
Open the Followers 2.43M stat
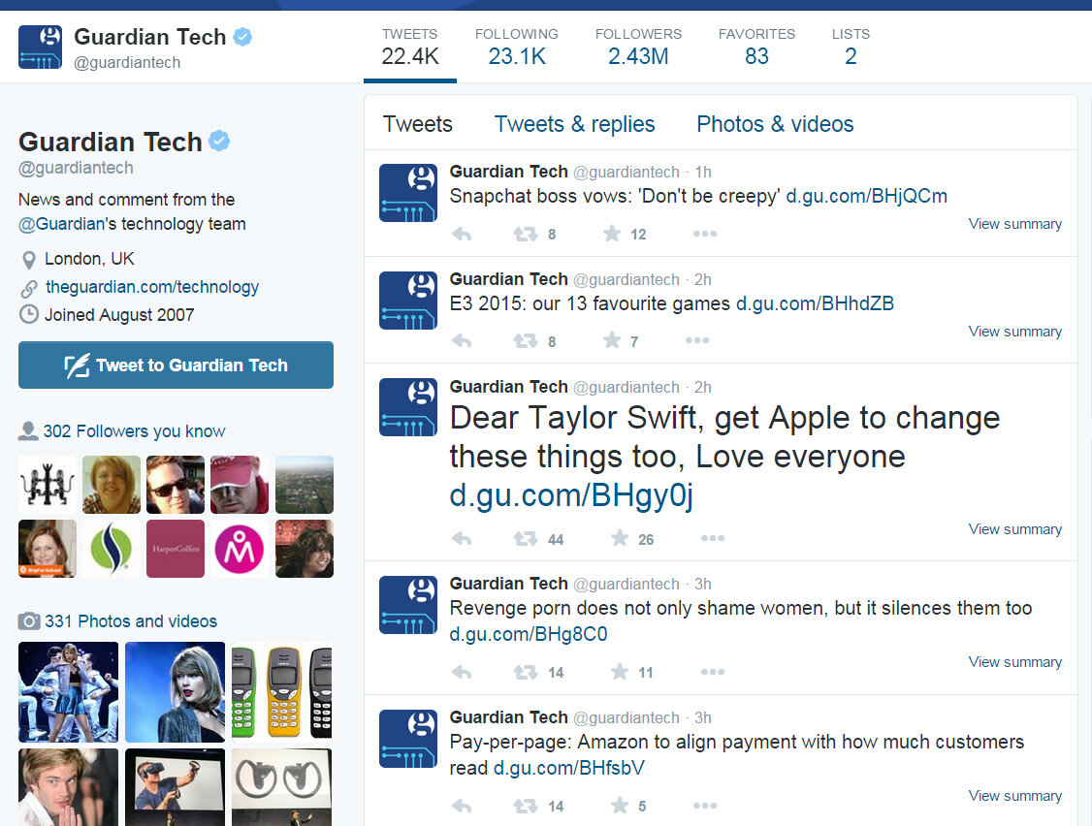click(x=638, y=48)
